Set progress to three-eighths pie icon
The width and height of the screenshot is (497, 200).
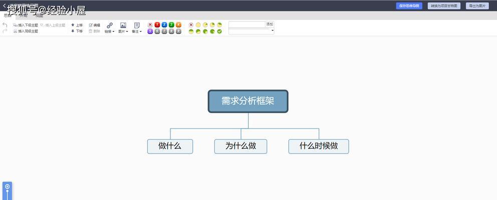pyautogui.click(x=219, y=25)
